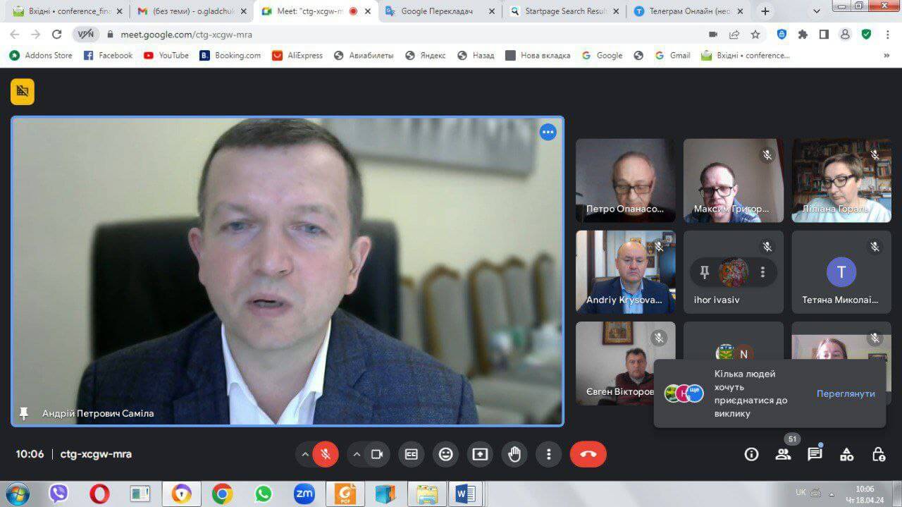Open meeting details info icon
The height and width of the screenshot is (507, 902).
point(751,454)
